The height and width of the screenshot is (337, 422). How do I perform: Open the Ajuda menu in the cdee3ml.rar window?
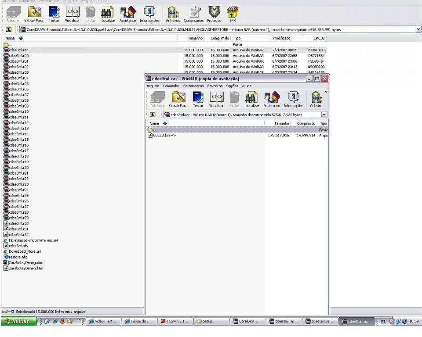[x=247, y=86]
